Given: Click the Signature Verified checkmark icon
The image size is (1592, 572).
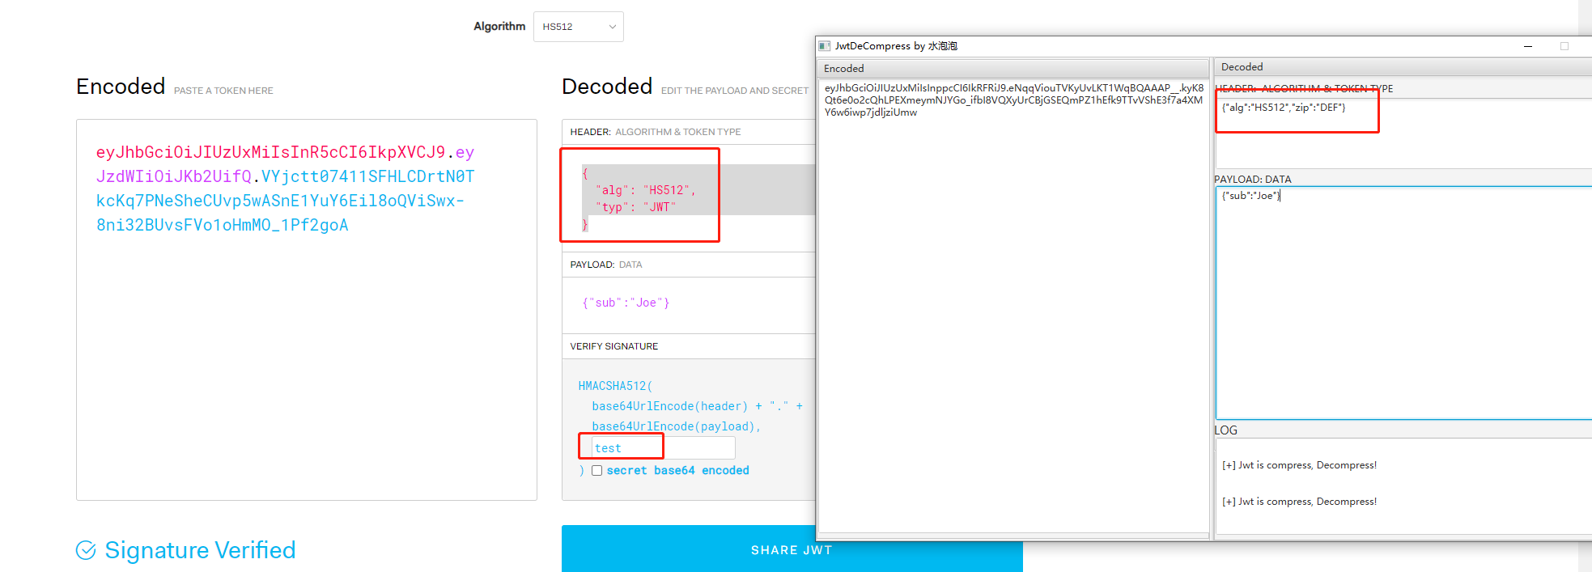Looking at the screenshot, I should (86, 550).
